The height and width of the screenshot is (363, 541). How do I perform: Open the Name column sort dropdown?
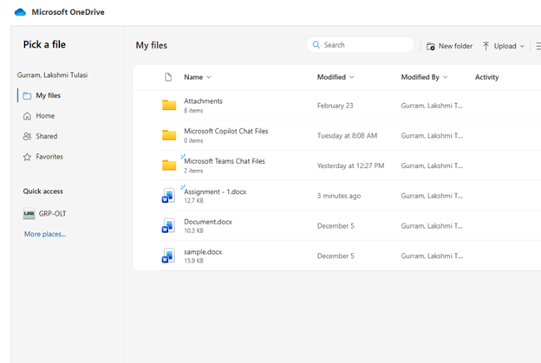(x=209, y=77)
